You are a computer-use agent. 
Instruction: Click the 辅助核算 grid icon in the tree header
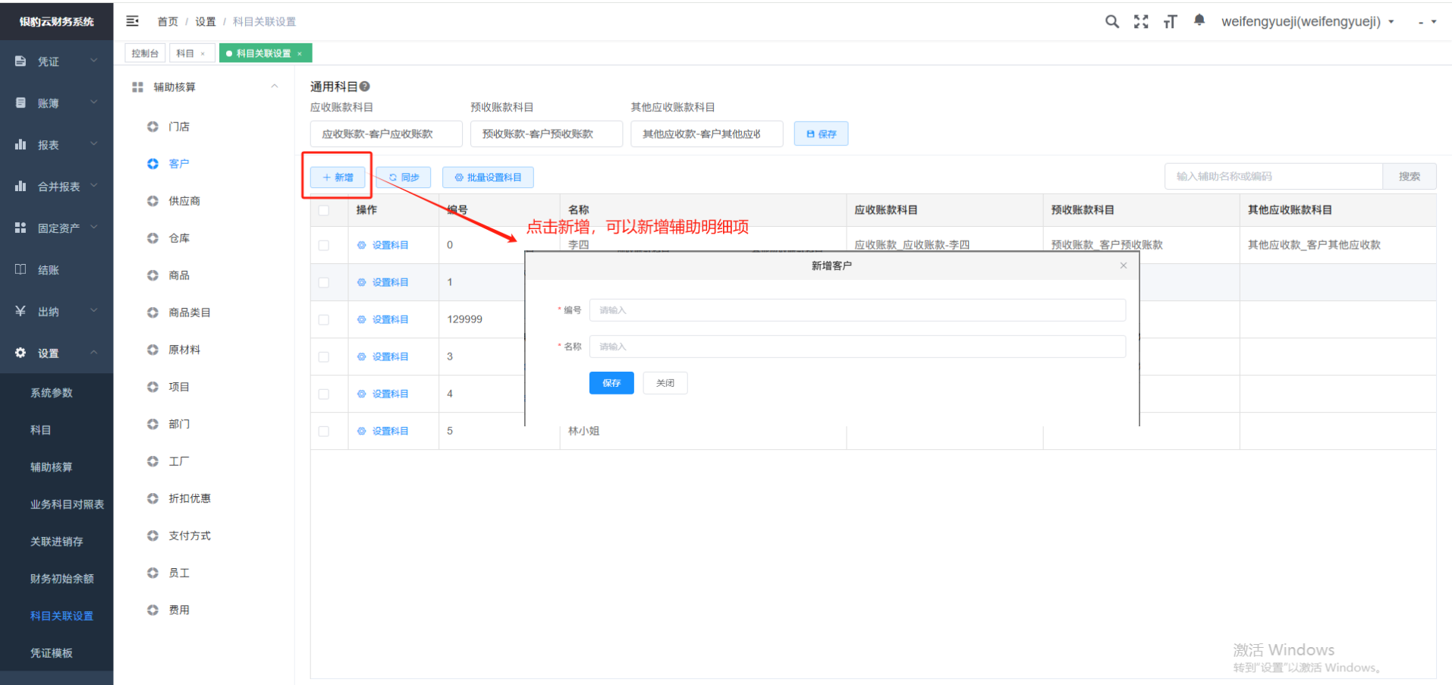click(x=137, y=87)
